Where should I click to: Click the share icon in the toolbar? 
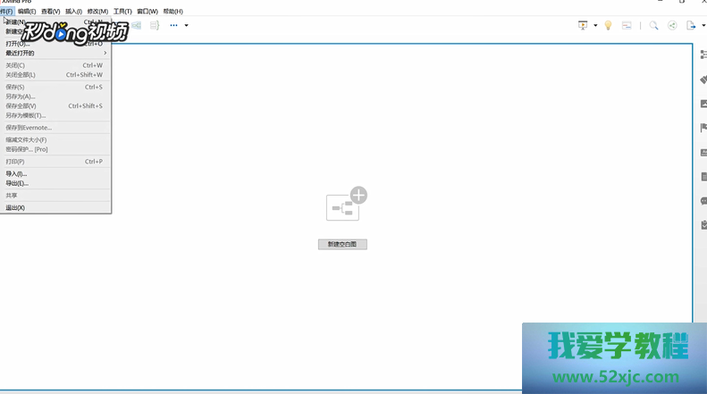(672, 26)
